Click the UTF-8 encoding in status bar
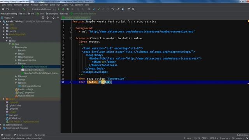Screen dimensions: 249x140 [214, 138]
